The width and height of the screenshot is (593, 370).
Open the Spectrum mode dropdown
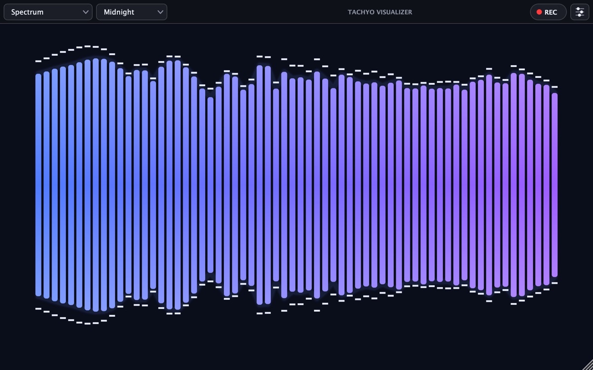[48, 12]
